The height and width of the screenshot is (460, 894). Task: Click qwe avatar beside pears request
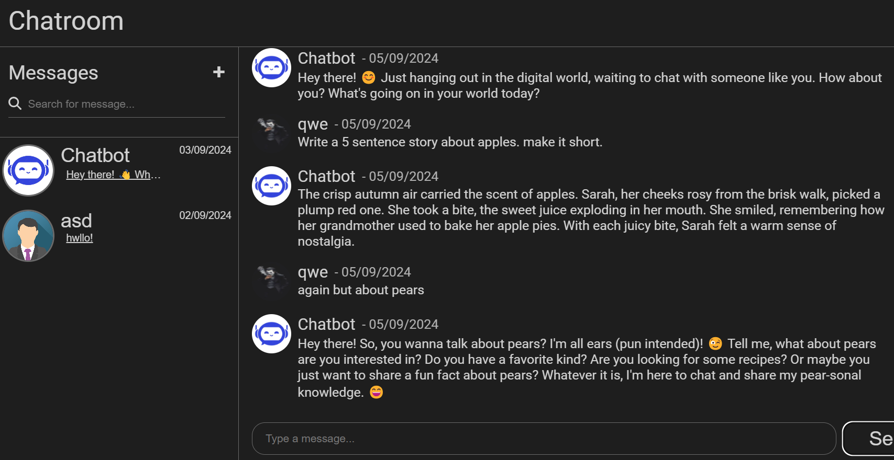(271, 281)
